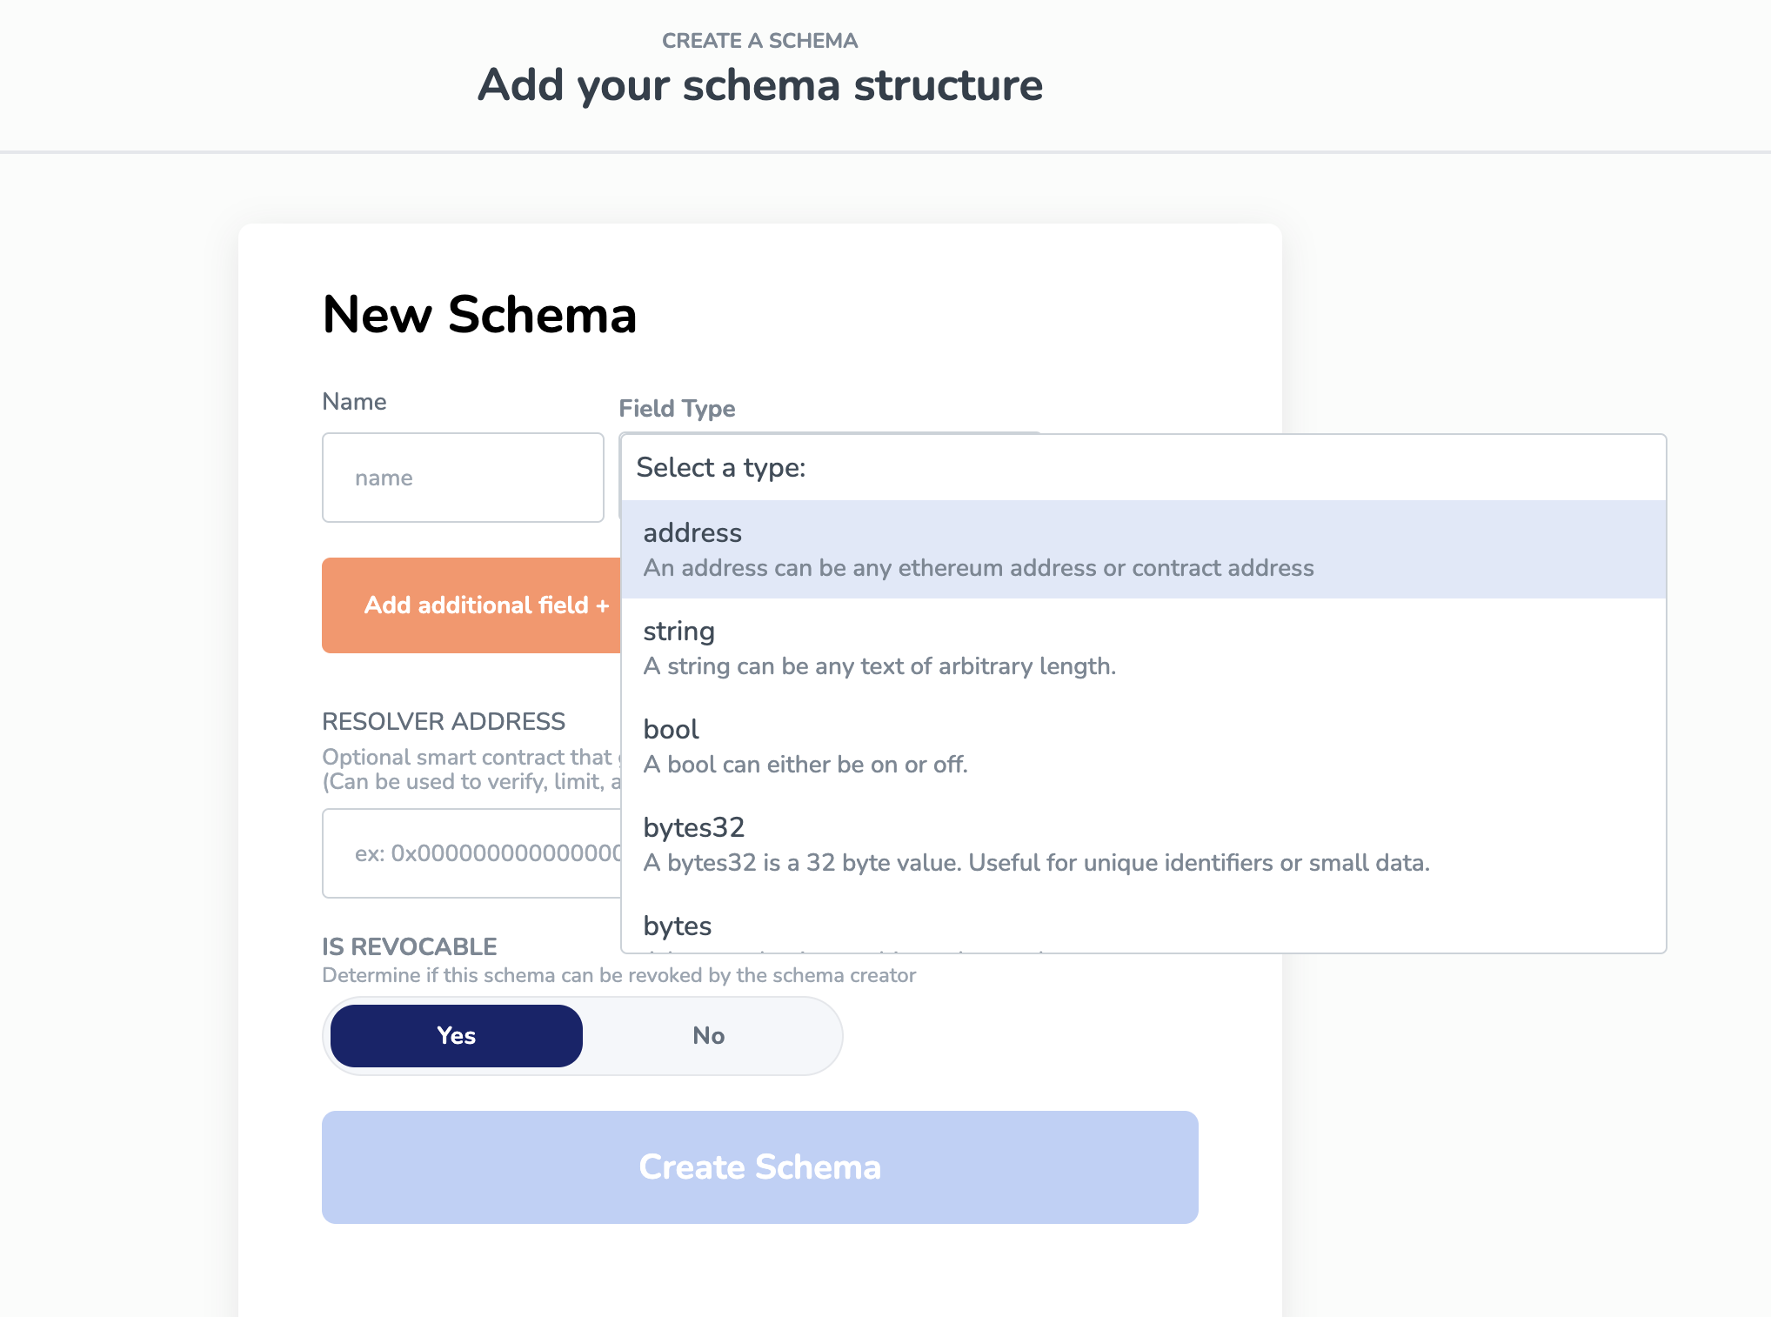Screen dimensions: 1771x1317
Task: Focus the schema name input
Action: click(462, 478)
